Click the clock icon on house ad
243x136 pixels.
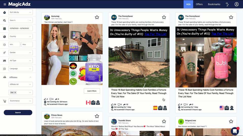point(160,108)
